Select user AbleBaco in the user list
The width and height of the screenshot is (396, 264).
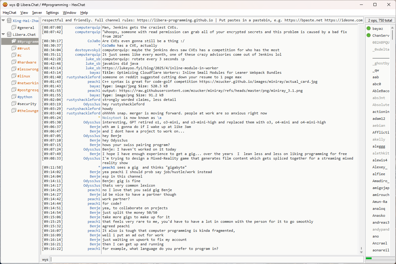tap(381, 91)
